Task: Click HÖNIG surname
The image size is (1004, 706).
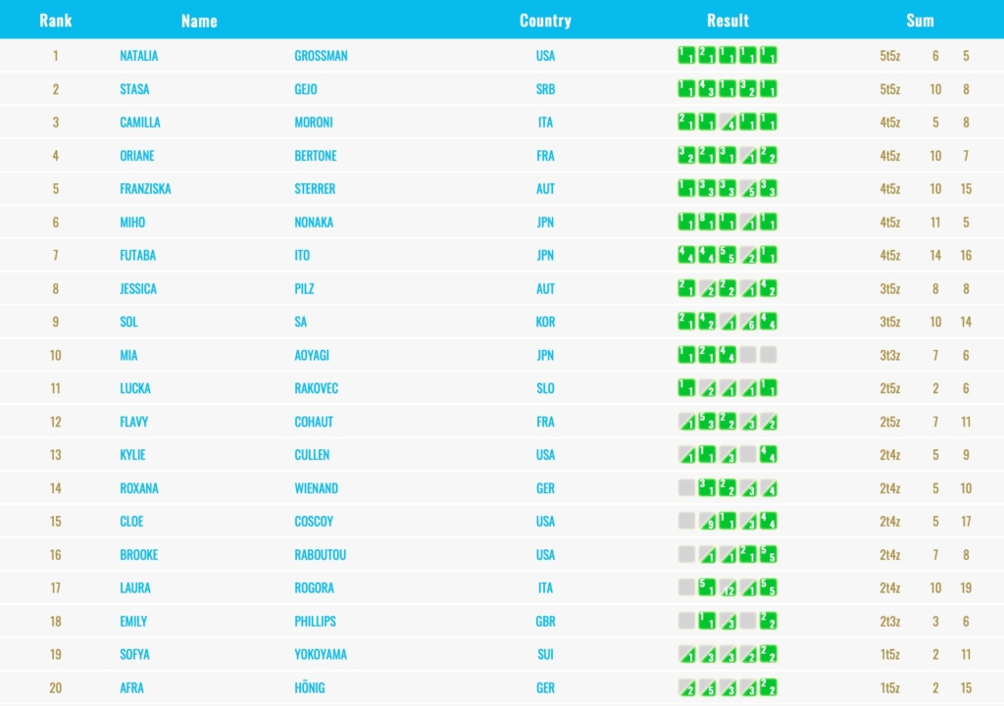Action: [310, 688]
